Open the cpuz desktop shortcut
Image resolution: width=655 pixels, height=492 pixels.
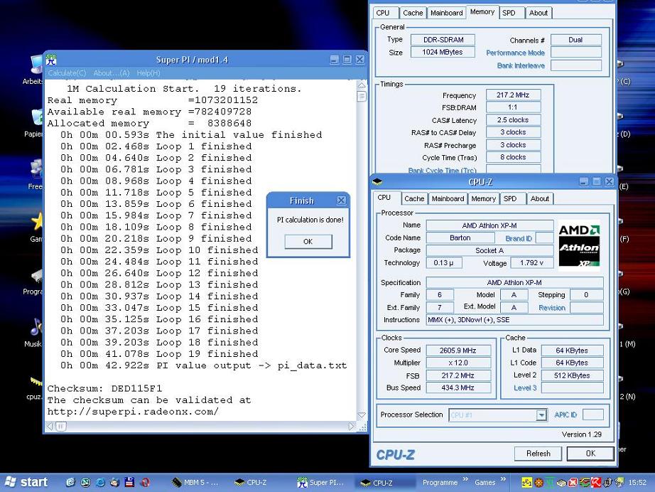click(35, 382)
